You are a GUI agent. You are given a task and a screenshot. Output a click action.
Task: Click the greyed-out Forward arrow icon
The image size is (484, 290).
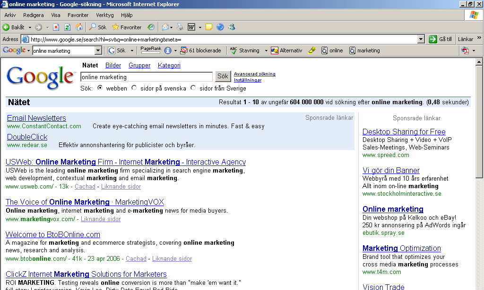coord(38,27)
